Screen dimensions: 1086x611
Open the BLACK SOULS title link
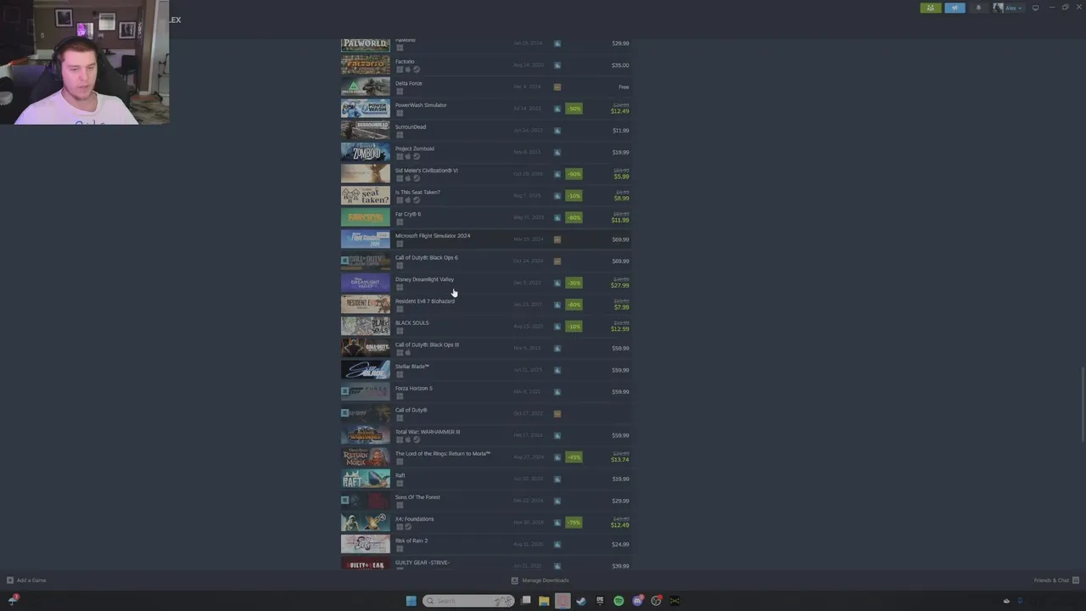(x=411, y=322)
